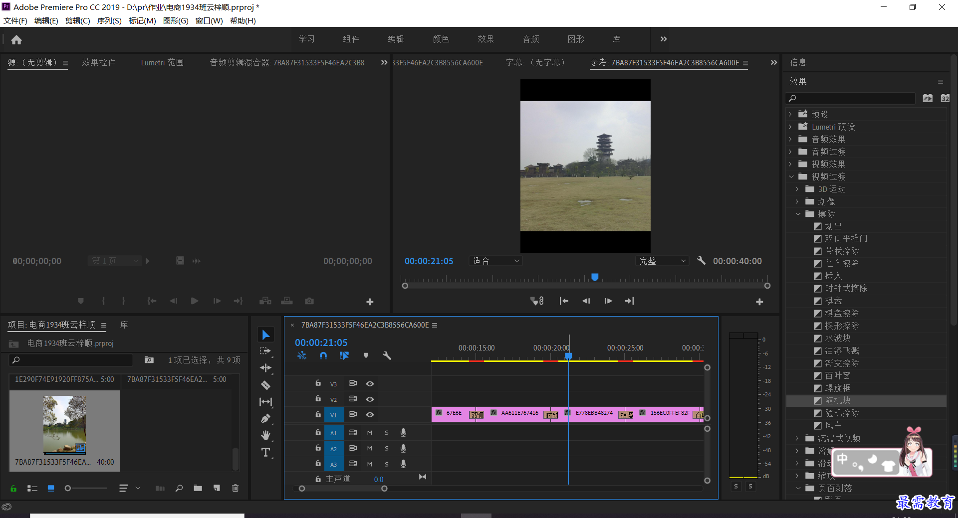Select the 随机块 transition
This screenshot has width=958, height=518.
(837, 401)
